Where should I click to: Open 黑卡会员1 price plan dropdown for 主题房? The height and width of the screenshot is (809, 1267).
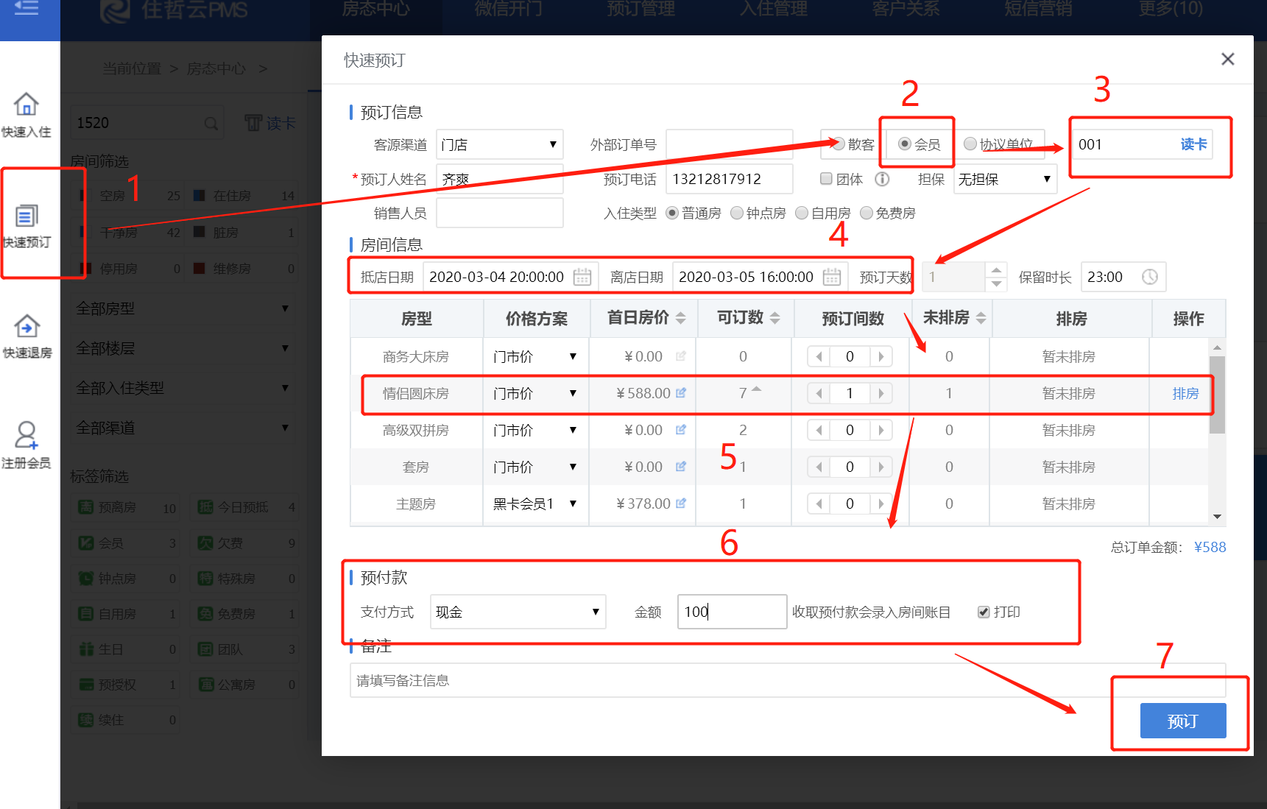535,504
